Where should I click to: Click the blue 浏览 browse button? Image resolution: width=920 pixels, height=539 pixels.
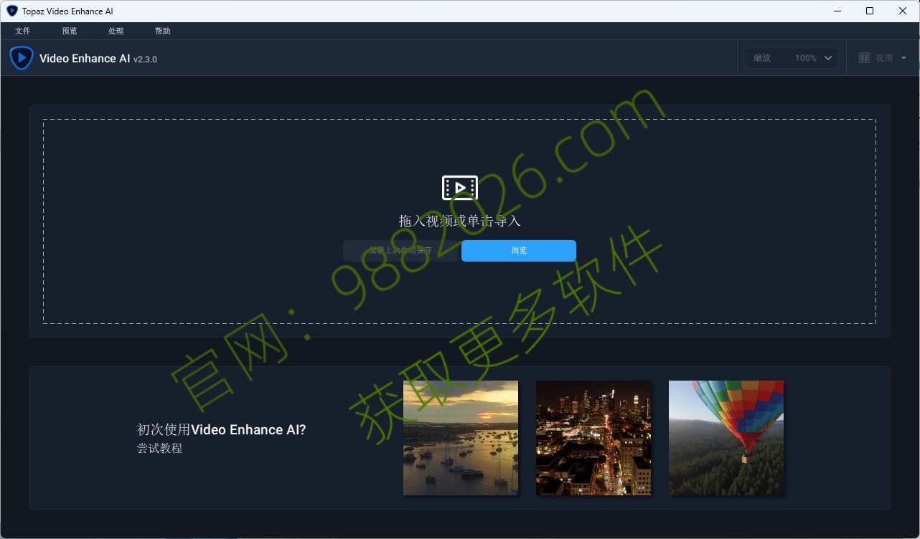pyautogui.click(x=519, y=251)
